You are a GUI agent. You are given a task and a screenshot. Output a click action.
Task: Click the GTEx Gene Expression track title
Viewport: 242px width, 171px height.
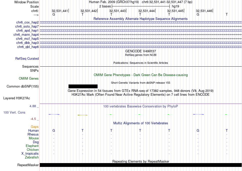(141, 91)
